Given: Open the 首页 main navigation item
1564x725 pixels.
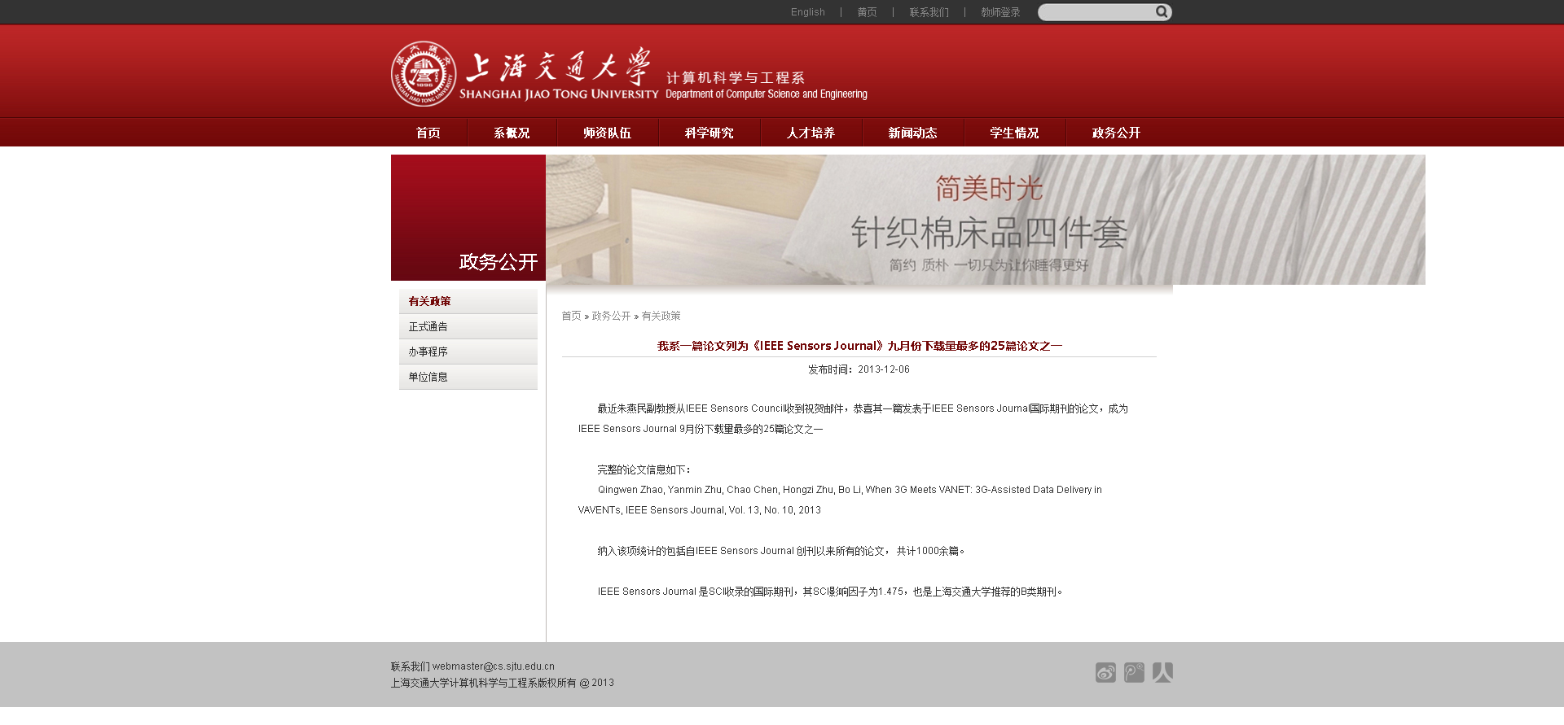Looking at the screenshot, I should pyautogui.click(x=428, y=133).
